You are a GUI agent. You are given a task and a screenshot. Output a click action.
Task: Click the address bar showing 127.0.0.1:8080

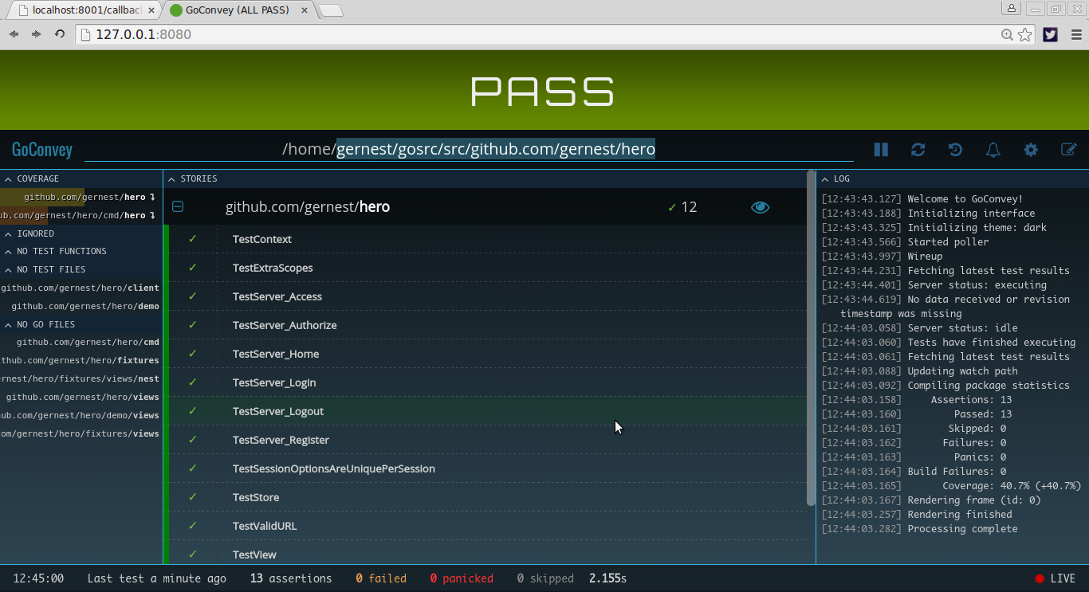pyautogui.click(x=538, y=34)
